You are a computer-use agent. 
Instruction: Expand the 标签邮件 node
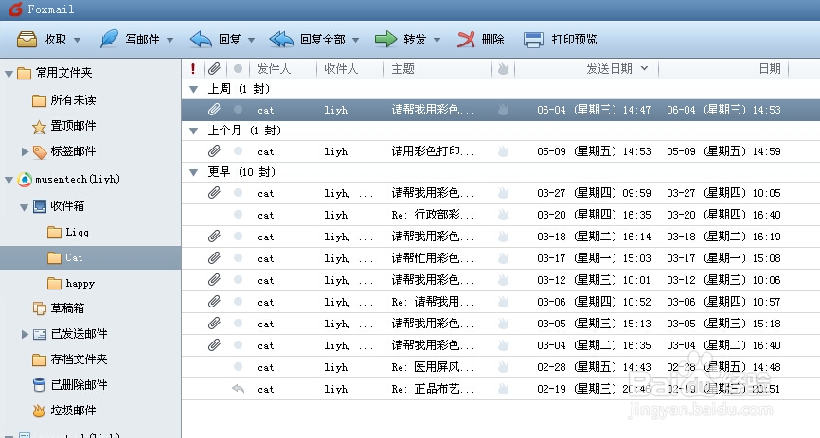click(x=25, y=151)
